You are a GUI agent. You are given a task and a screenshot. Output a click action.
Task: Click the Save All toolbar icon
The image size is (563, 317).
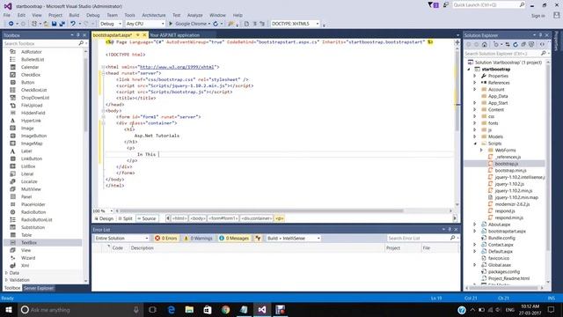coord(62,24)
